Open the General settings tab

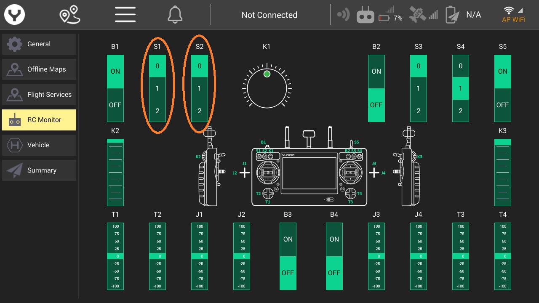(x=39, y=44)
